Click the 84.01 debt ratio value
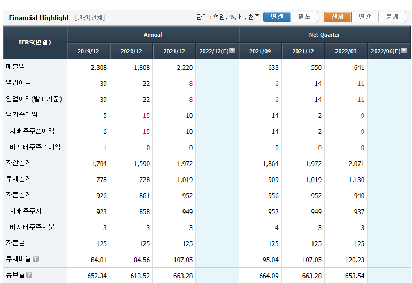412x283 pixels. (99, 260)
